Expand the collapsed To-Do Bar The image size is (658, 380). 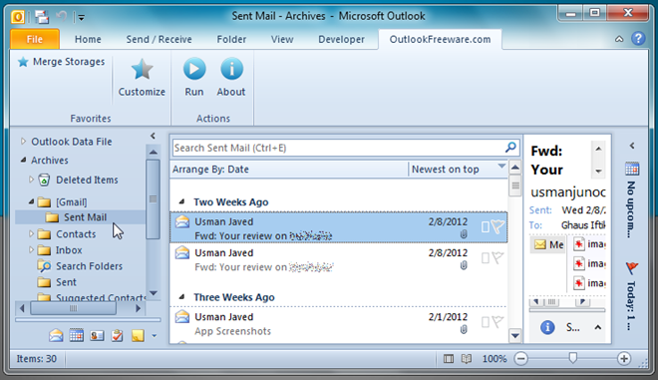pyautogui.click(x=632, y=146)
